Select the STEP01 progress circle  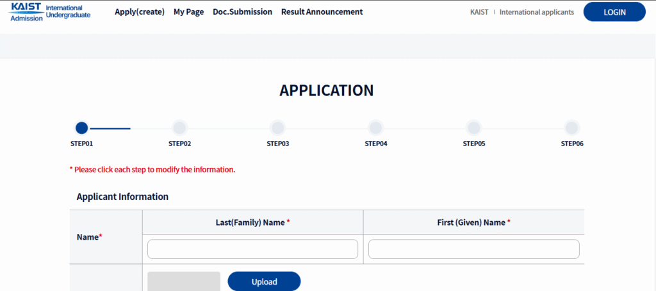[x=81, y=128]
